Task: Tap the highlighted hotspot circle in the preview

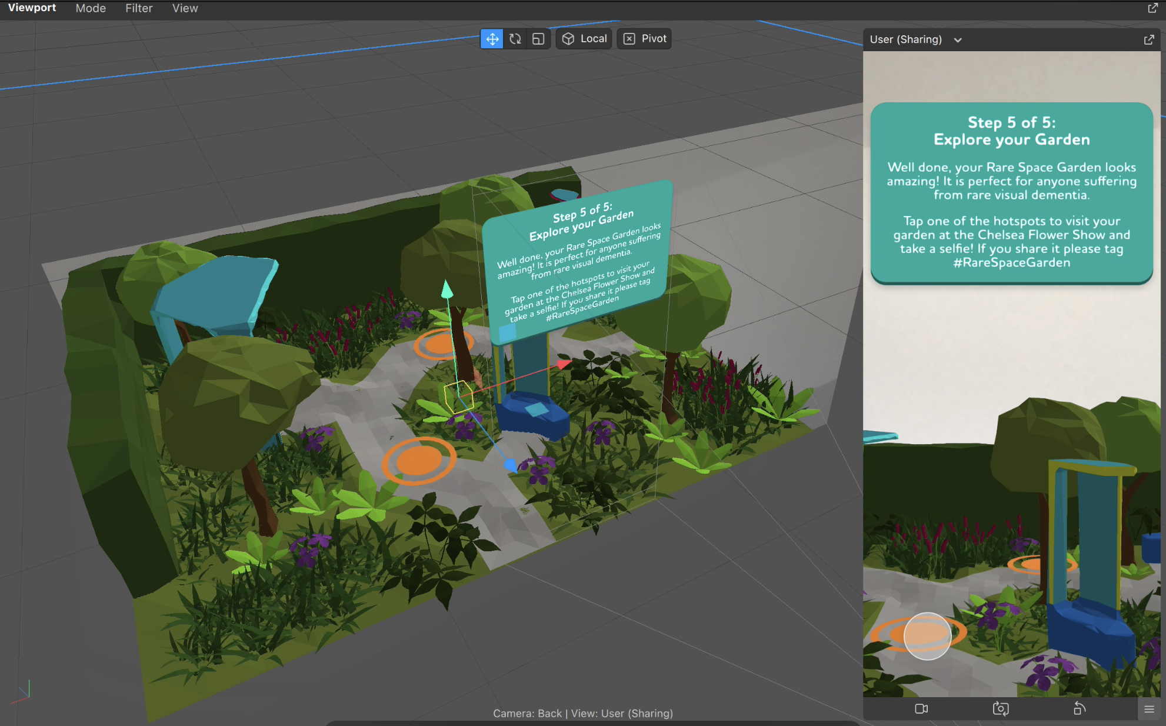Action: click(x=927, y=636)
